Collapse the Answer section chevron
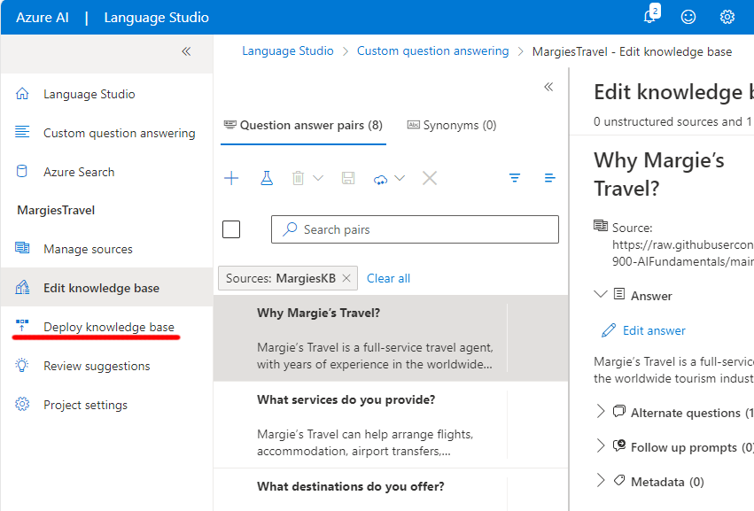 [601, 294]
